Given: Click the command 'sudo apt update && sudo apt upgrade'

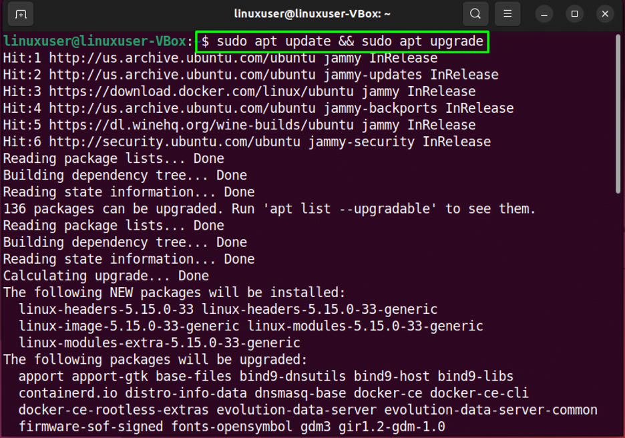Looking at the screenshot, I should (350, 41).
